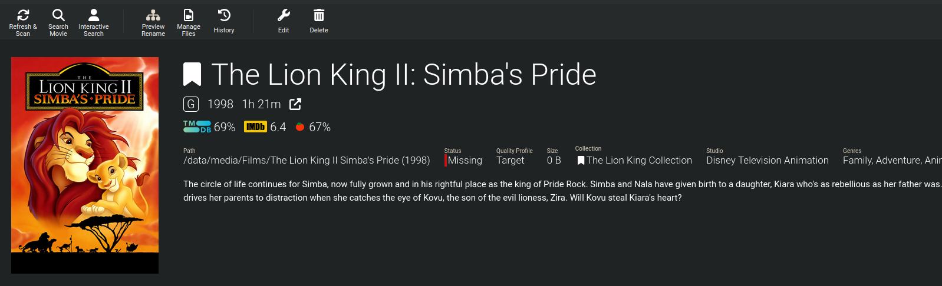Image resolution: width=942 pixels, height=286 pixels.
Task: Click the Target quality profile value
Action: [x=510, y=161]
